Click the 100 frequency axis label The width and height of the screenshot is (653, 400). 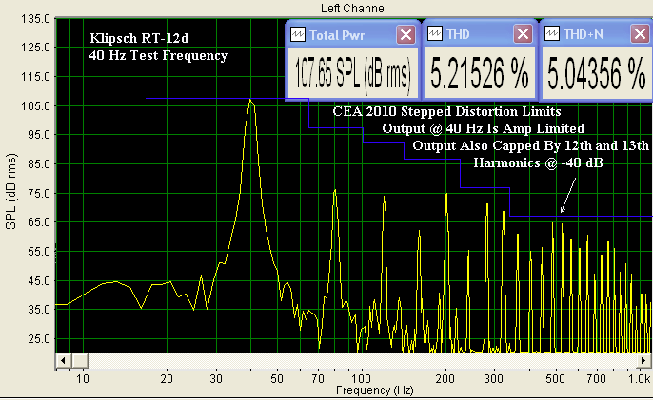pos(361,379)
